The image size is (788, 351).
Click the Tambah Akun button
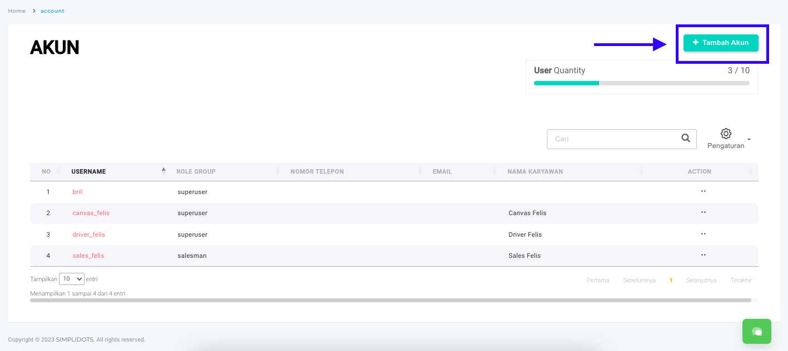[720, 43]
